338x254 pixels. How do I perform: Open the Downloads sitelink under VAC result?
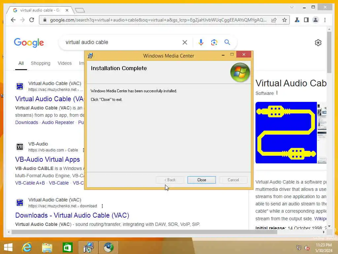pyautogui.click(x=26, y=122)
